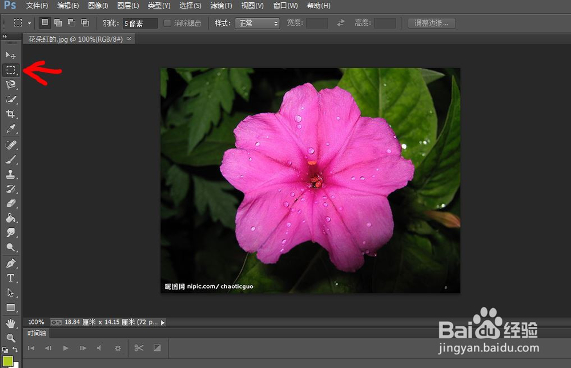Go to first frame in timeline
571x368 pixels.
point(31,349)
